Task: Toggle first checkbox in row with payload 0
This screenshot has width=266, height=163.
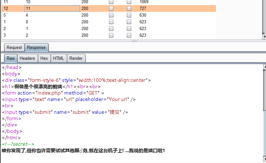Action: pyautogui.click(x=111, y=22)
